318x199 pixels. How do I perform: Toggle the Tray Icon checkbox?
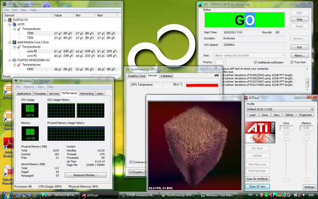tap(292, 62)
